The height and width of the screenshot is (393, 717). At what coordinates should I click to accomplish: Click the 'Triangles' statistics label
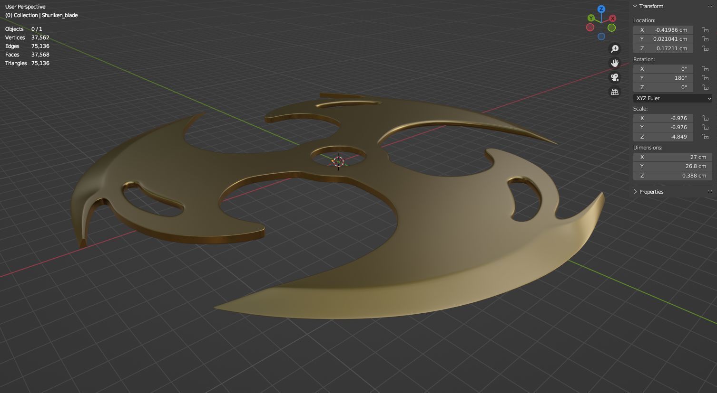click(x=16, y=63)
